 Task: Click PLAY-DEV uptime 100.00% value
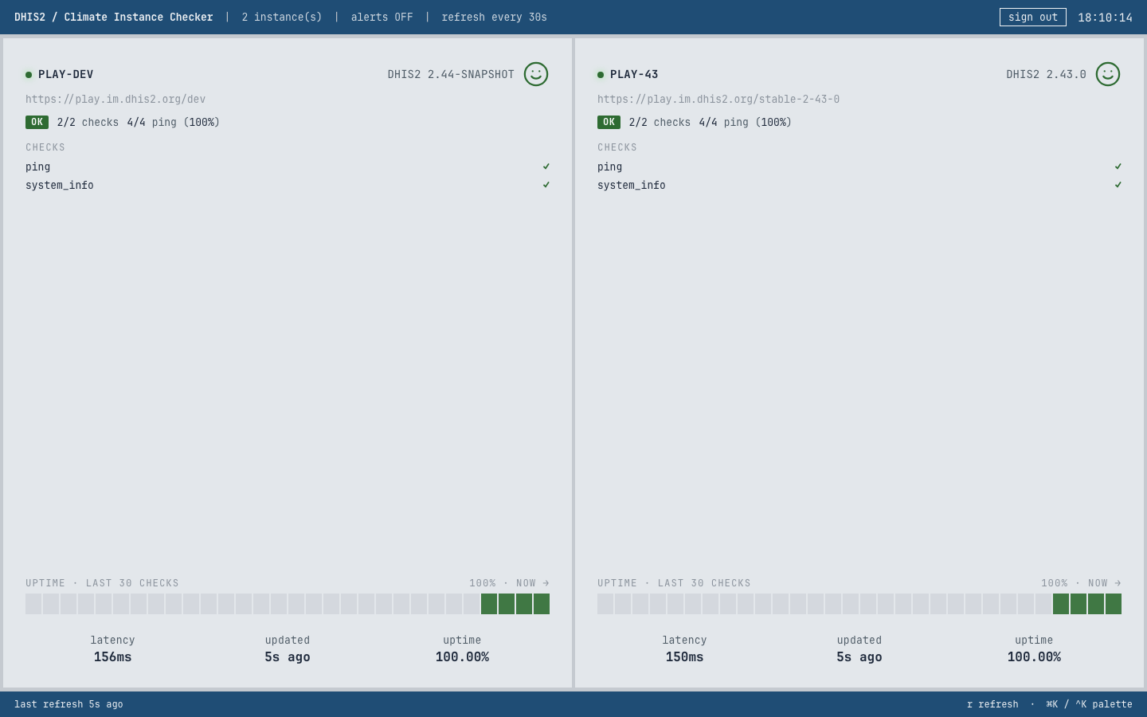tap(462, 657)
